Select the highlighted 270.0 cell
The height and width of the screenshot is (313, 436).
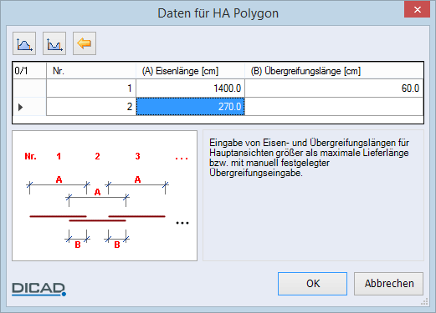[x=190, y=107]
